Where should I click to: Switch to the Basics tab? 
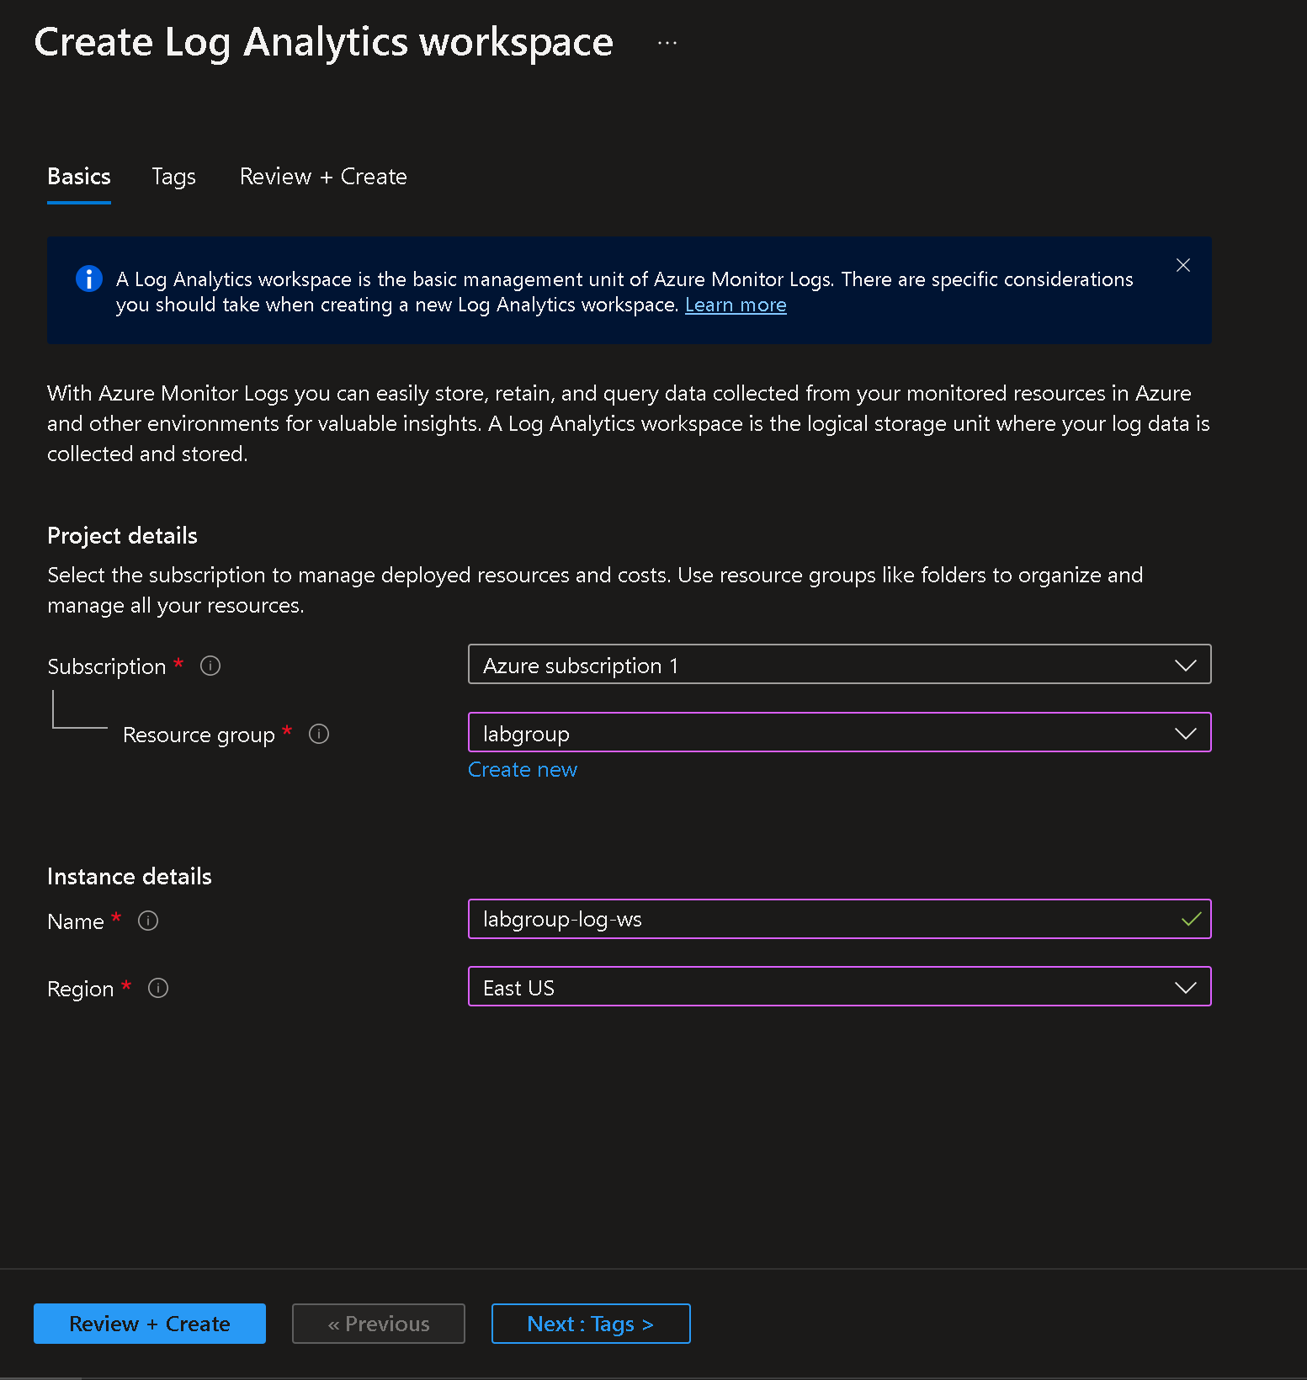click(x=79, y=177)
